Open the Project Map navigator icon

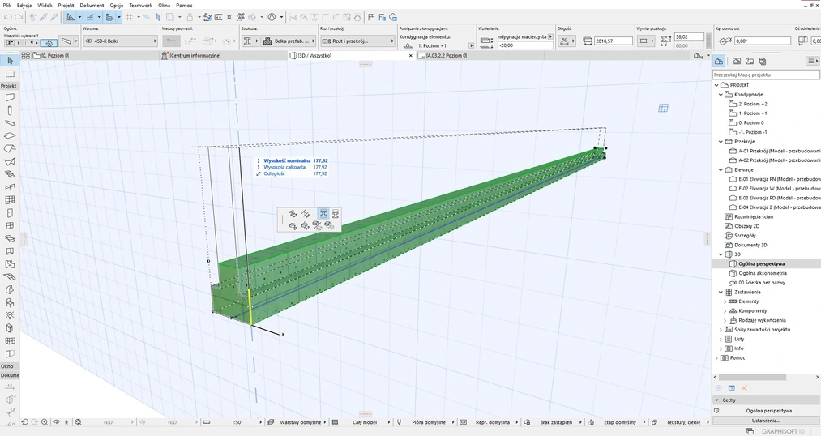(719, 62)
